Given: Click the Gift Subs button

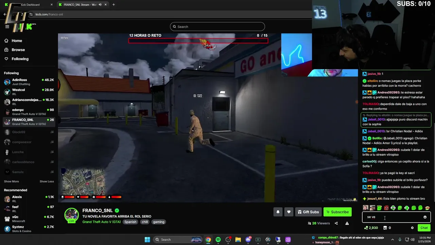Looking at the screenshot, I should pyautogui.click(x=308, y=212).
